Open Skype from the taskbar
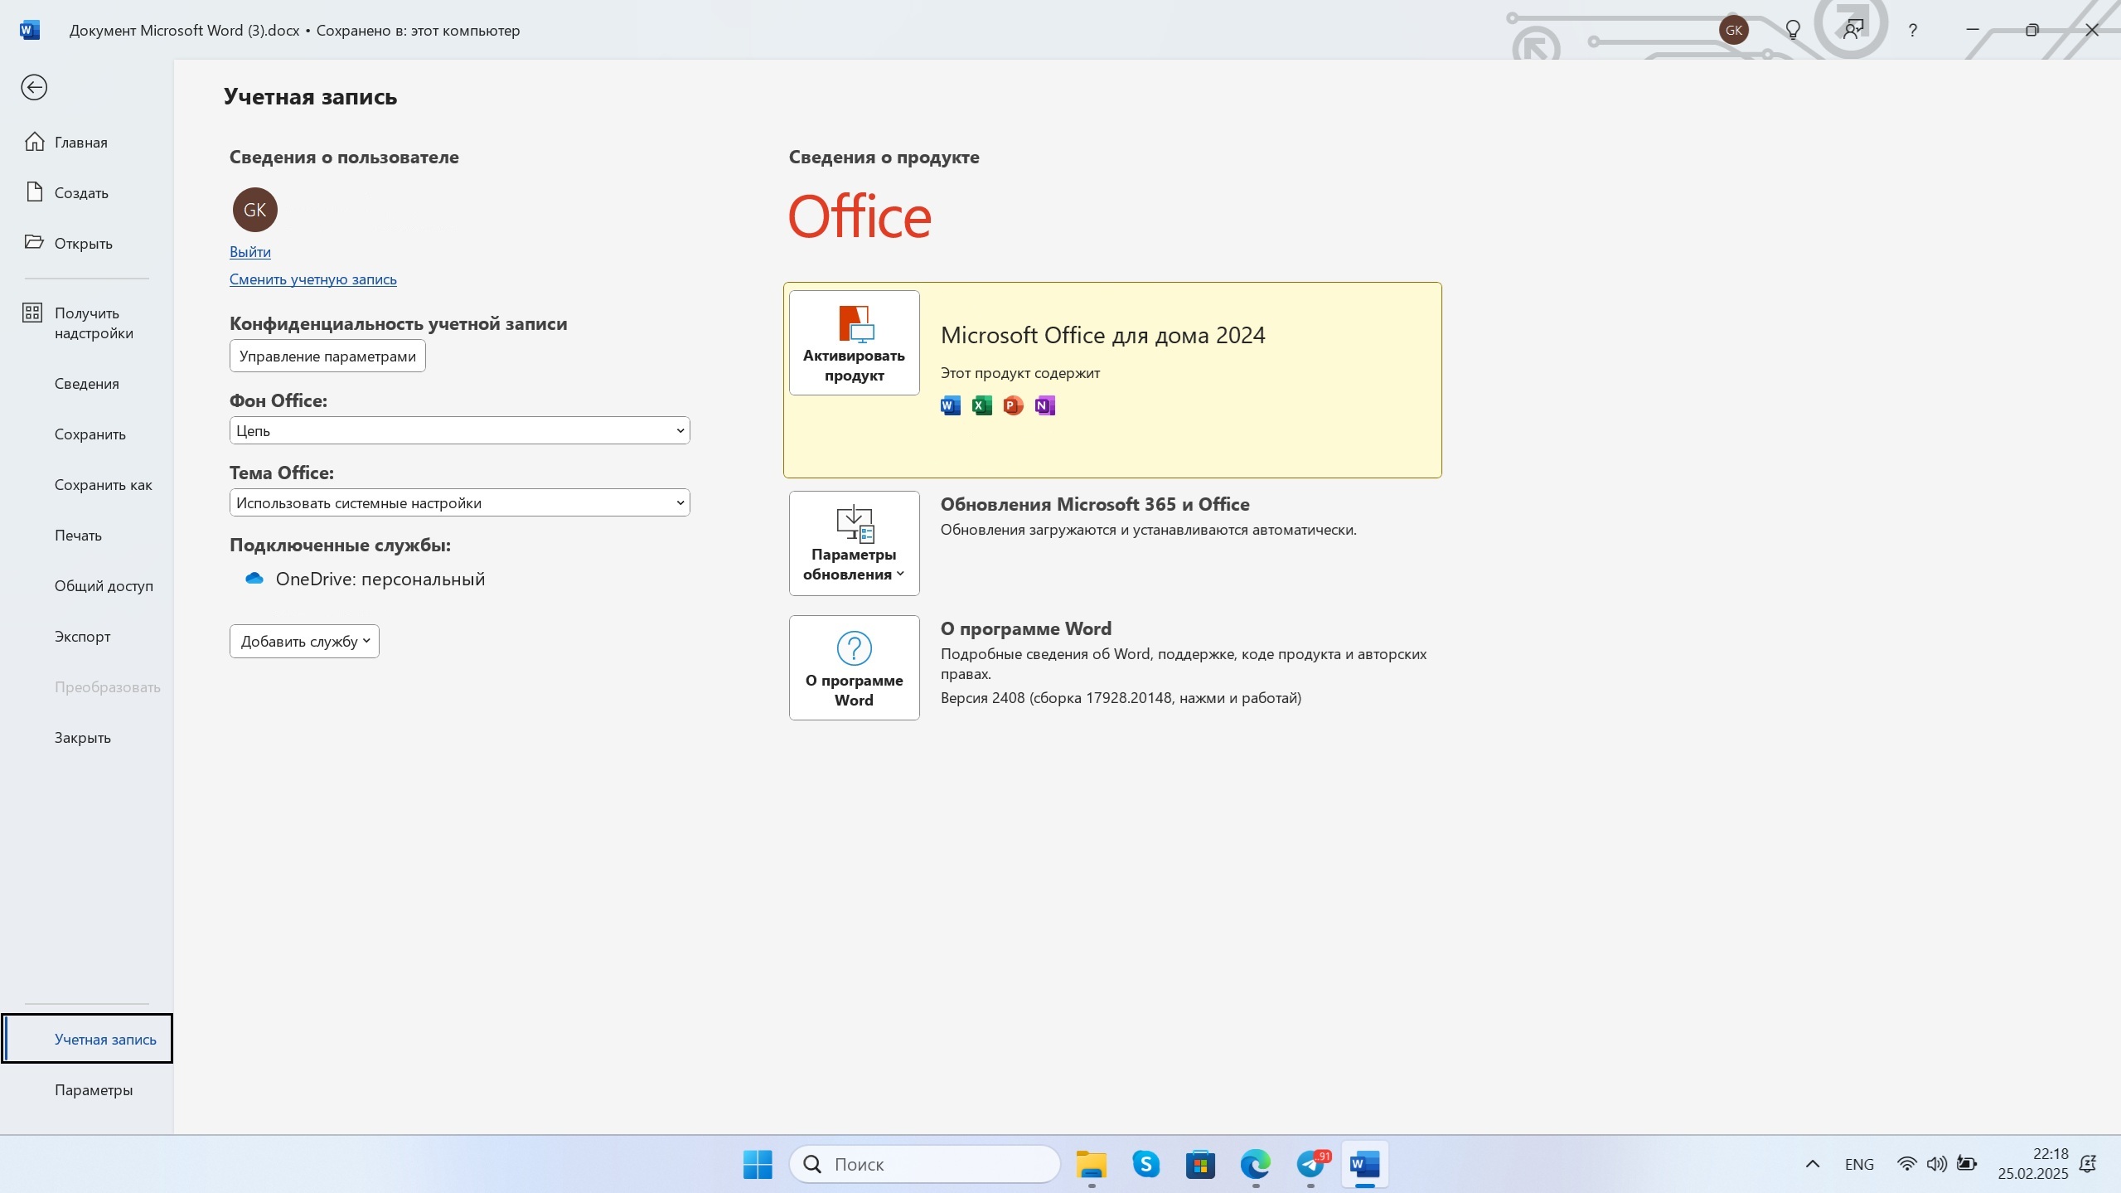Screen dimensions: 2121x1193 tap(1145, 1164)
